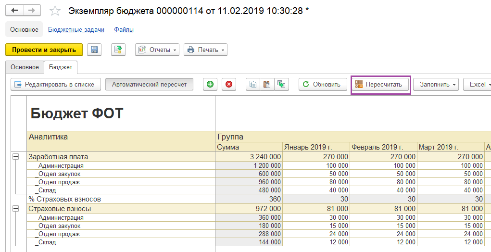Switch to the Бюджет tab
Image resolution: width=491 pixels, height=252 pixels.
(61, 67)
